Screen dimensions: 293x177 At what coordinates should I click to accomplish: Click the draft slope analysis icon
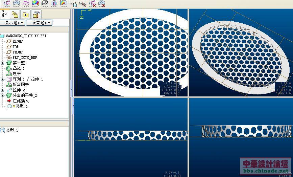(54, 3)
